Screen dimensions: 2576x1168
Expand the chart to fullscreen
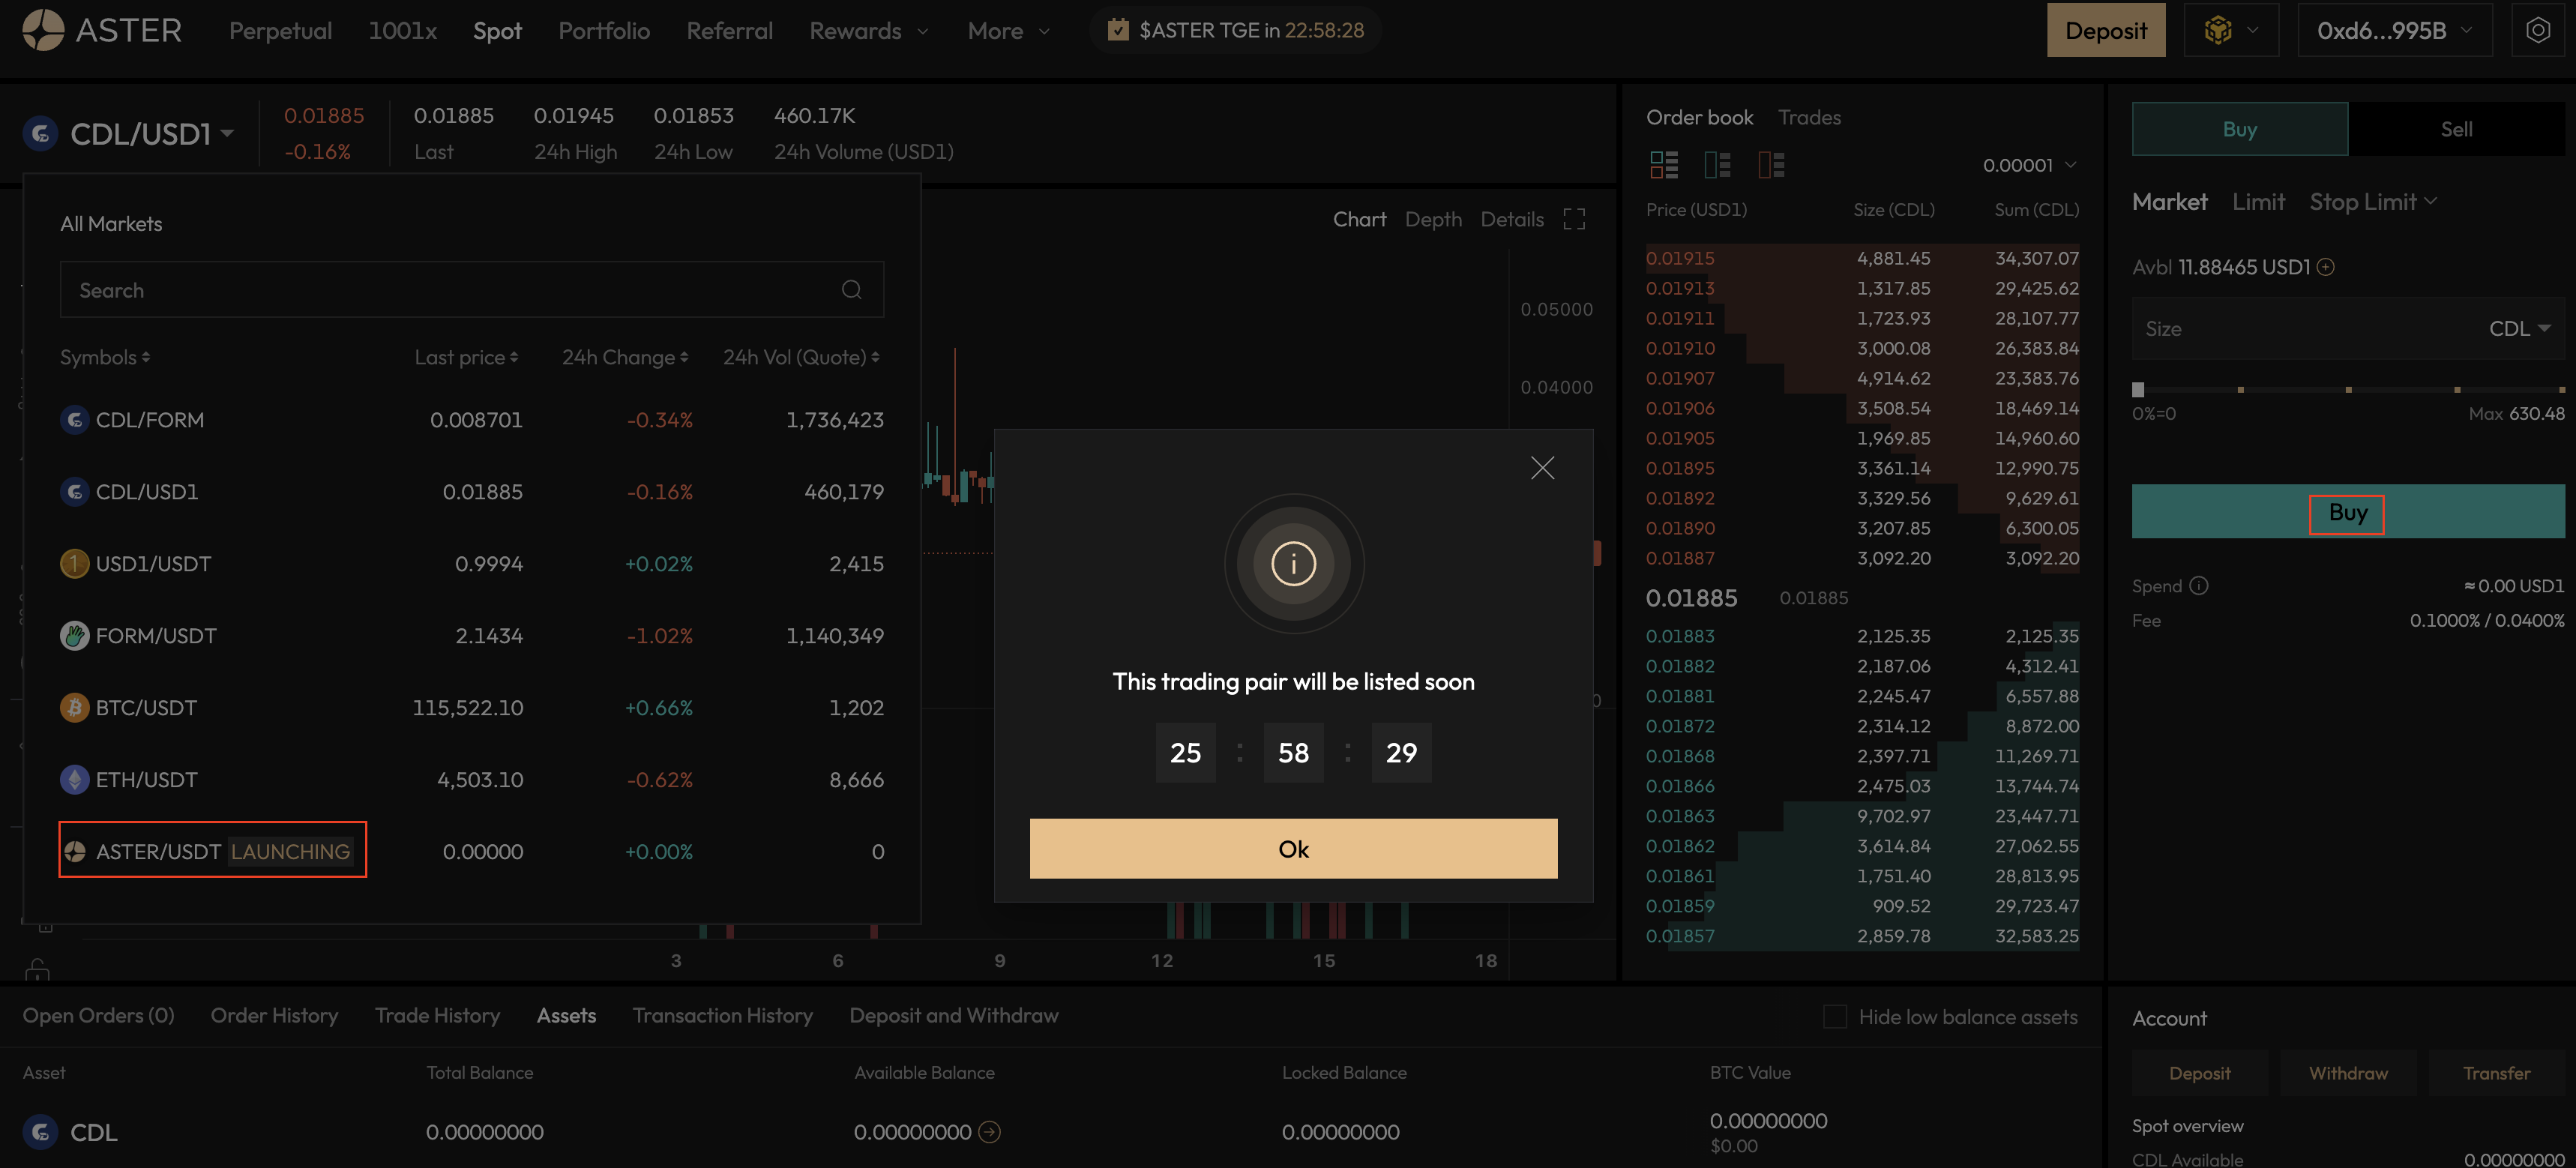[1574, 219]
